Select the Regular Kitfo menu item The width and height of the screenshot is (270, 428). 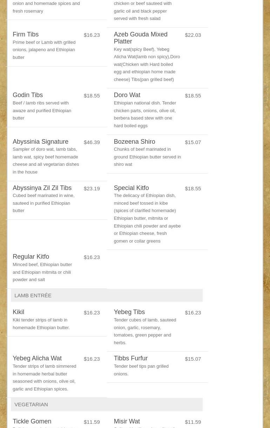31,257
